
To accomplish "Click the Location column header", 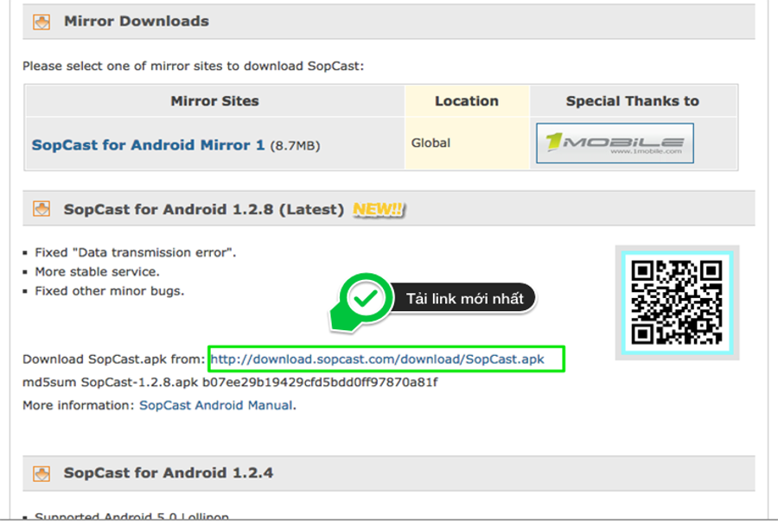I will point(467,101).
